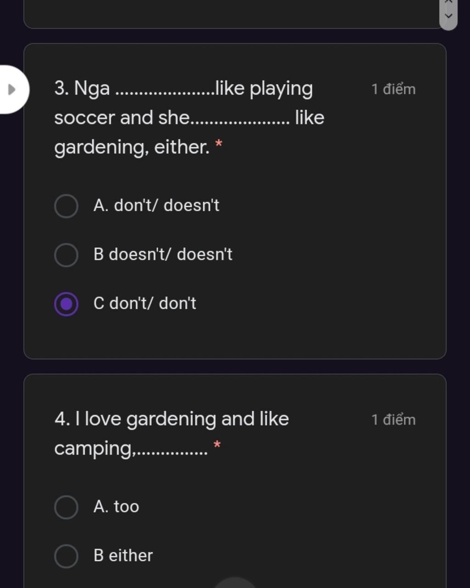Click the "A. don't/ doesn't" option text

click(x=156, y=205)
